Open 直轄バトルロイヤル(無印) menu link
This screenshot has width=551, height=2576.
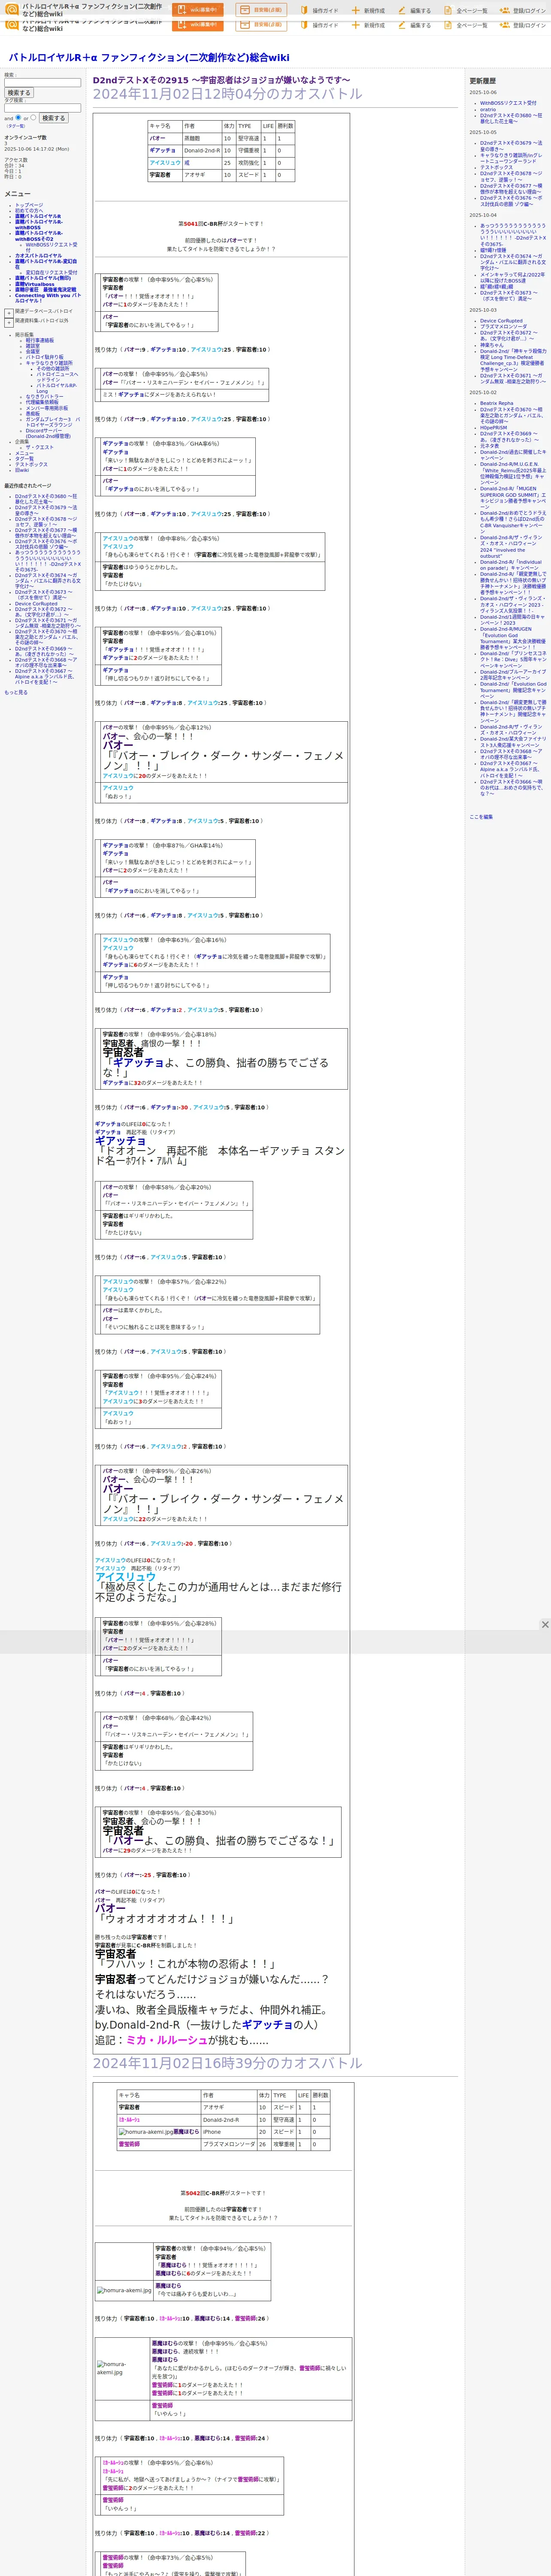click(43, 278)
